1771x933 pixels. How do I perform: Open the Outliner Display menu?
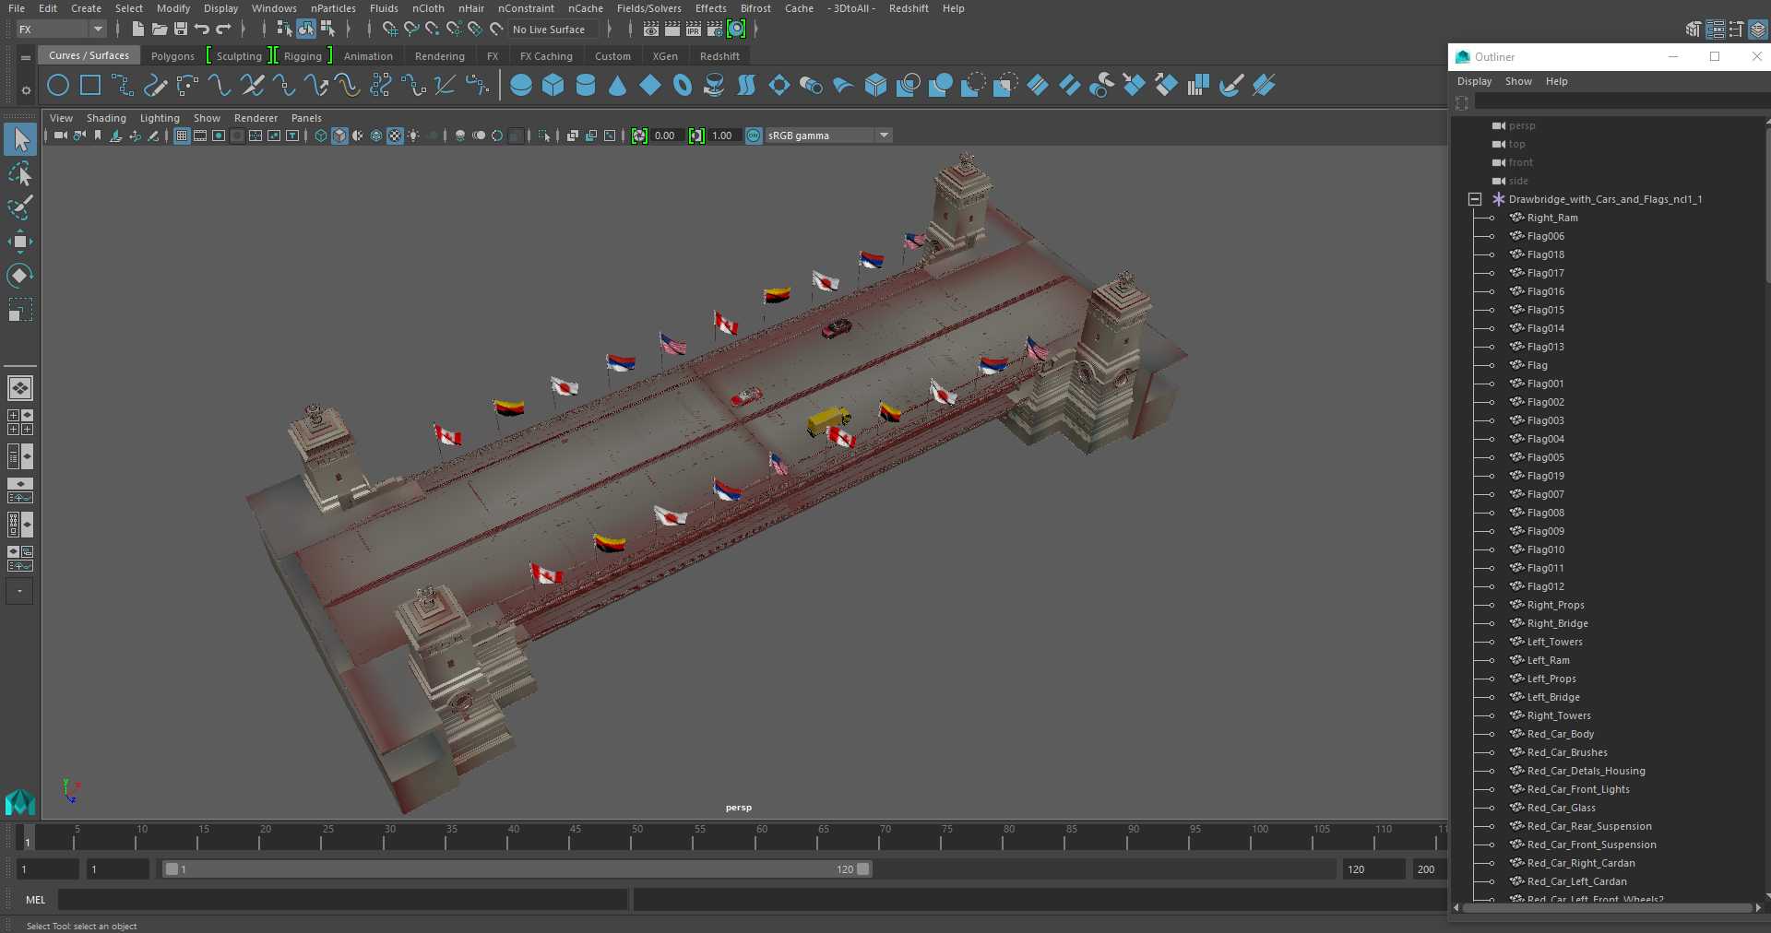click(1474, 81)
